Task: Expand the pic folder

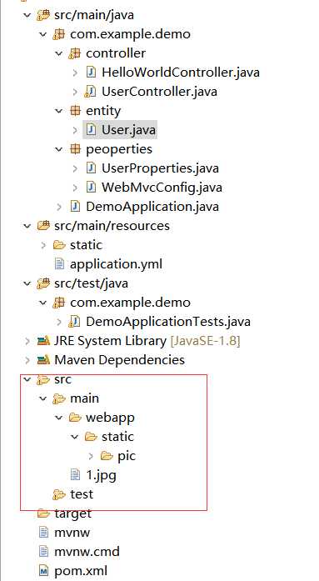Action: pyautogui.click(x=91, y=456)
